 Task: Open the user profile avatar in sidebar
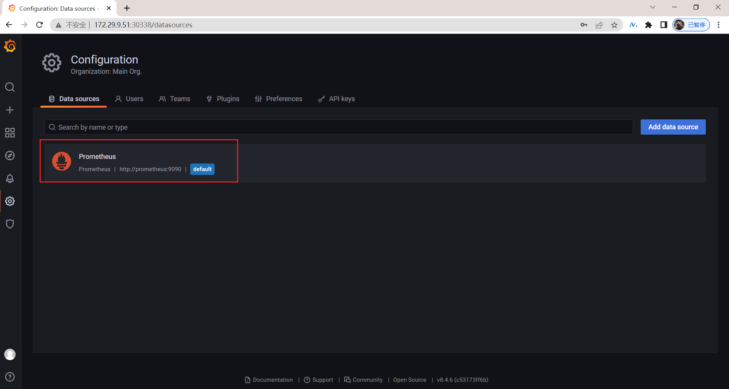point(10,354)
